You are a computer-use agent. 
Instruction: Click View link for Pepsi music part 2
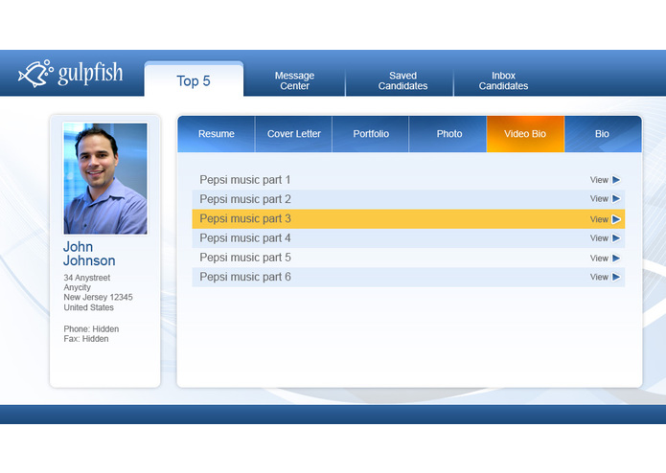(x=599, y=198)
